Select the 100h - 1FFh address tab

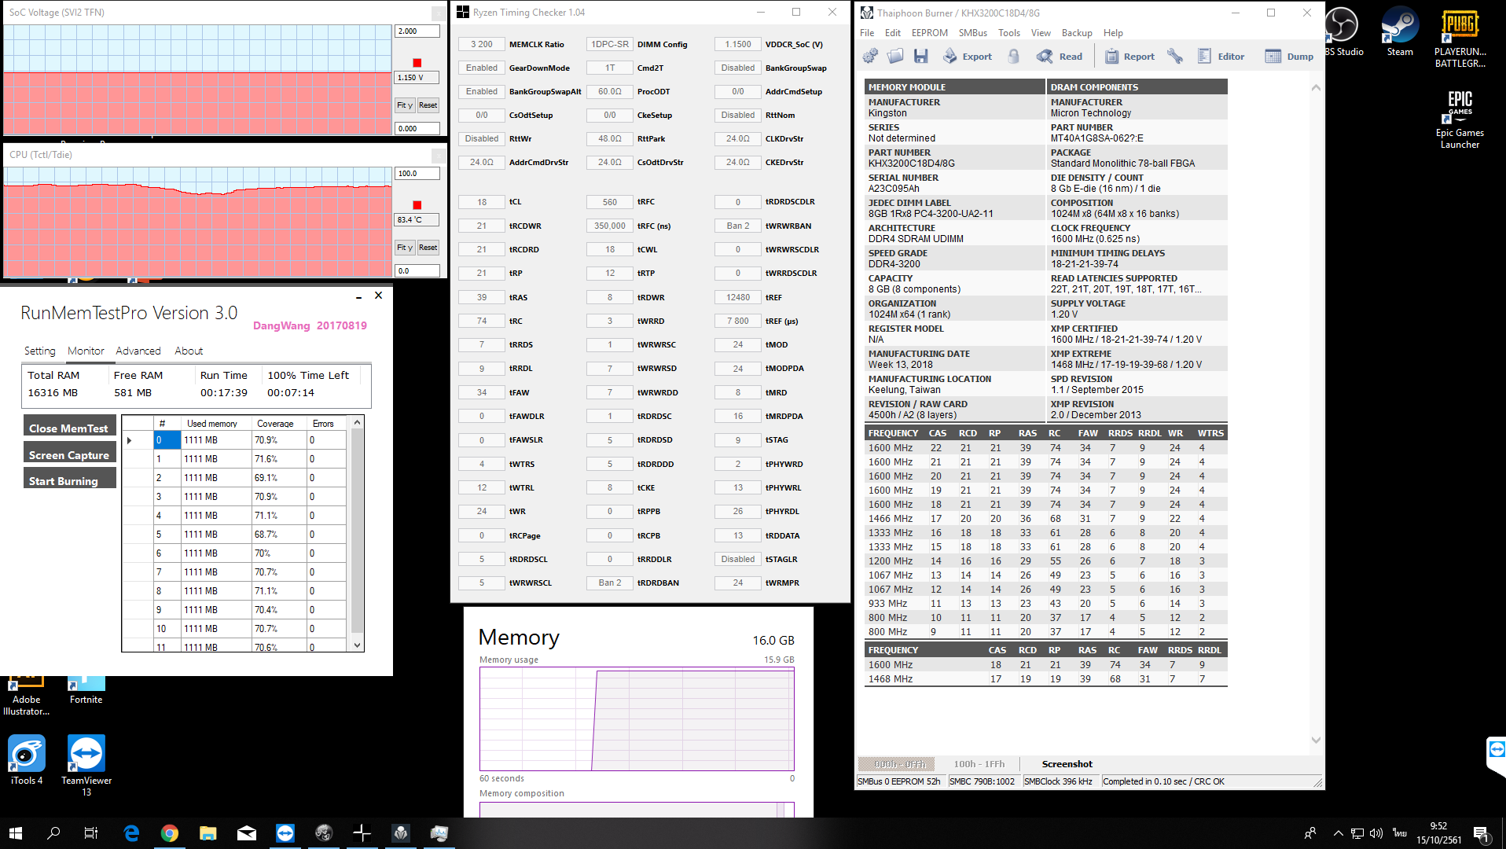tap(979, 764)
